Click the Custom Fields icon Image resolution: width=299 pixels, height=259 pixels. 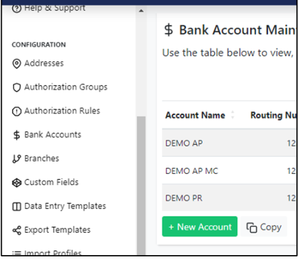(x=17, y=183)
